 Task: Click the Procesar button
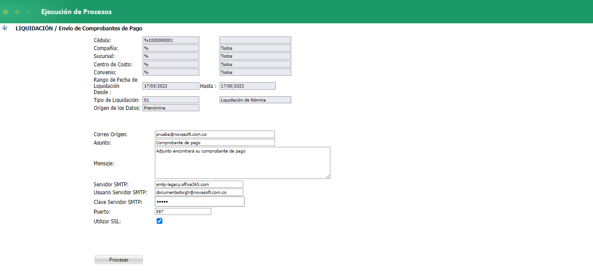pyautogui.click(x=119, y=260)
